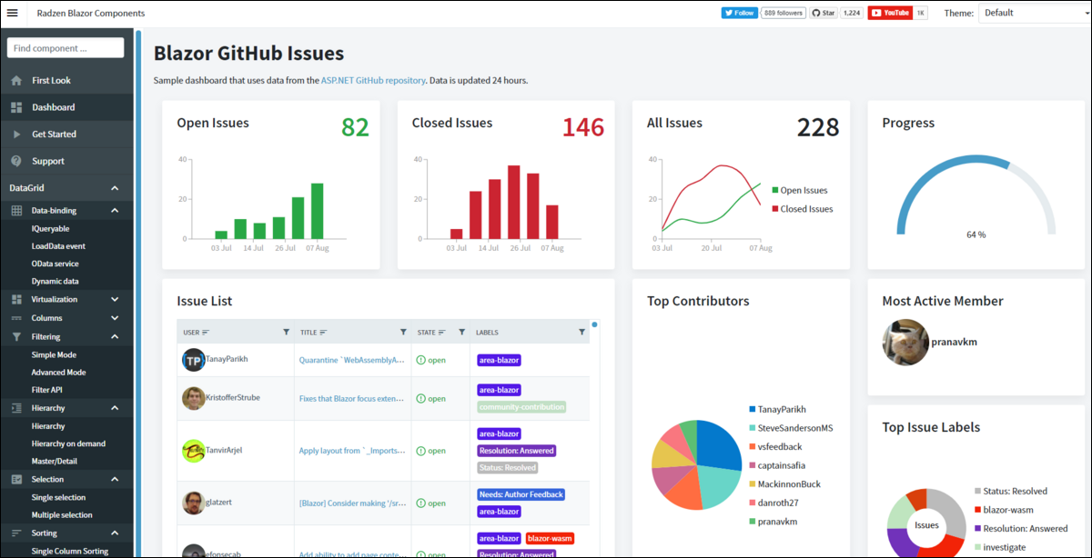Click the Virtualization sidebar icon
This screenshot has height=558, width=1092.
[15, 299]
